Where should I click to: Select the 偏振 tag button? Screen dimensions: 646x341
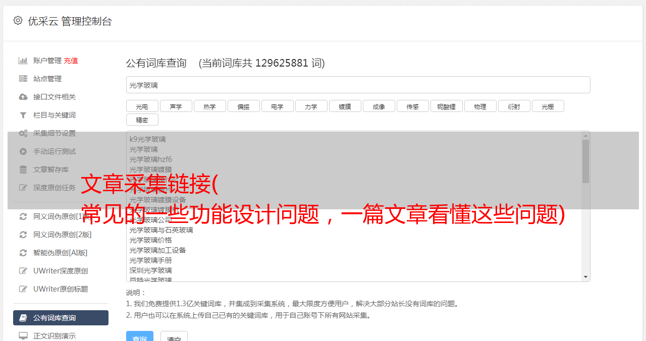point(244,106)
